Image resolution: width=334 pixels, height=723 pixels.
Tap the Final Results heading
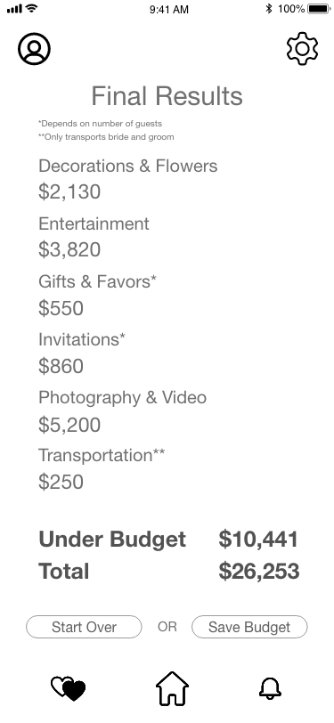[167, 96]
